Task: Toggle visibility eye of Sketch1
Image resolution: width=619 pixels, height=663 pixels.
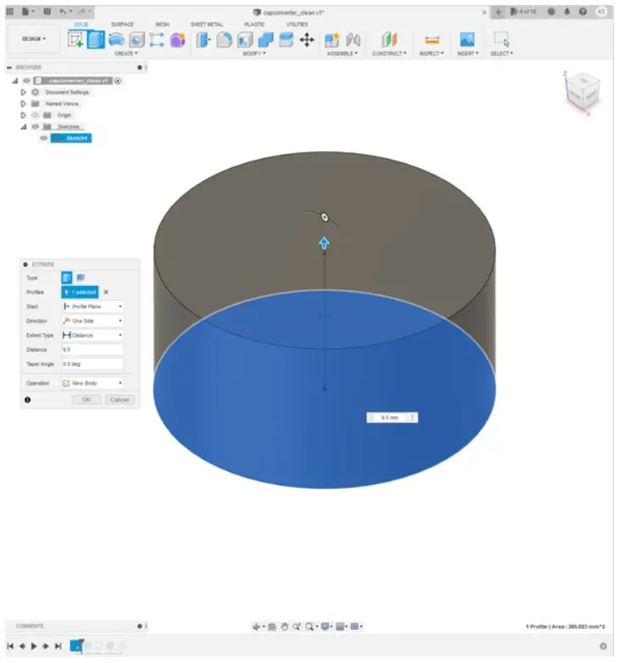Action: 44,138
